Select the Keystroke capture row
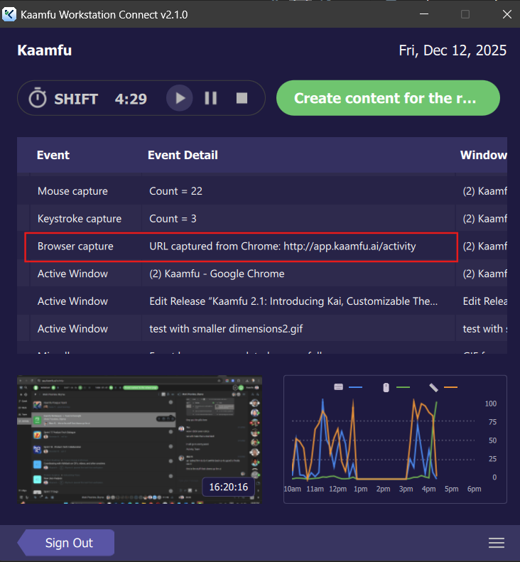Image resolution: width=520 pixels, height=562 pixels. [x=80, y=219]
